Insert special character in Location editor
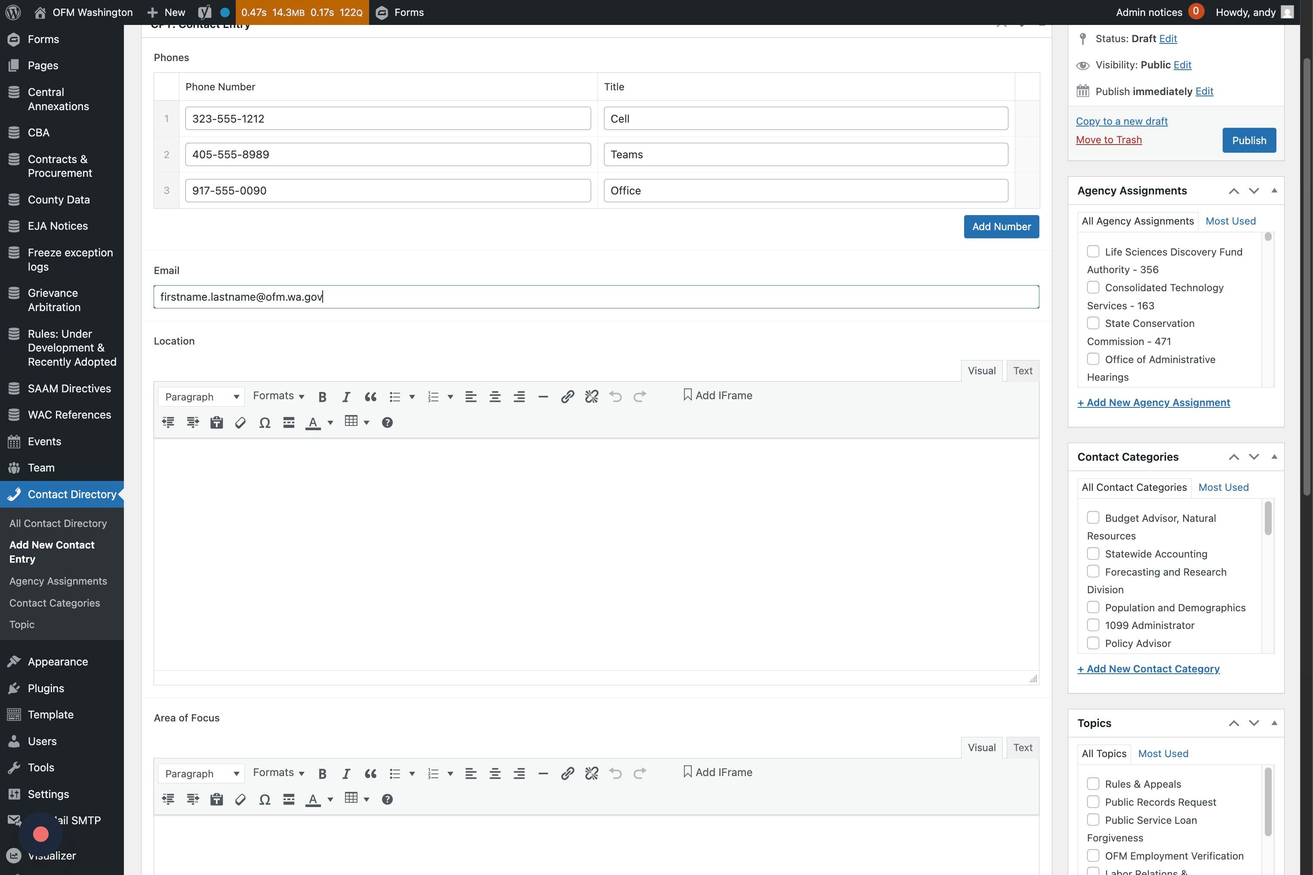This screenshot has height=875, width=1313. point(265,422)
